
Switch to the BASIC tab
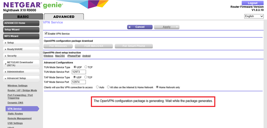point(23,17)
